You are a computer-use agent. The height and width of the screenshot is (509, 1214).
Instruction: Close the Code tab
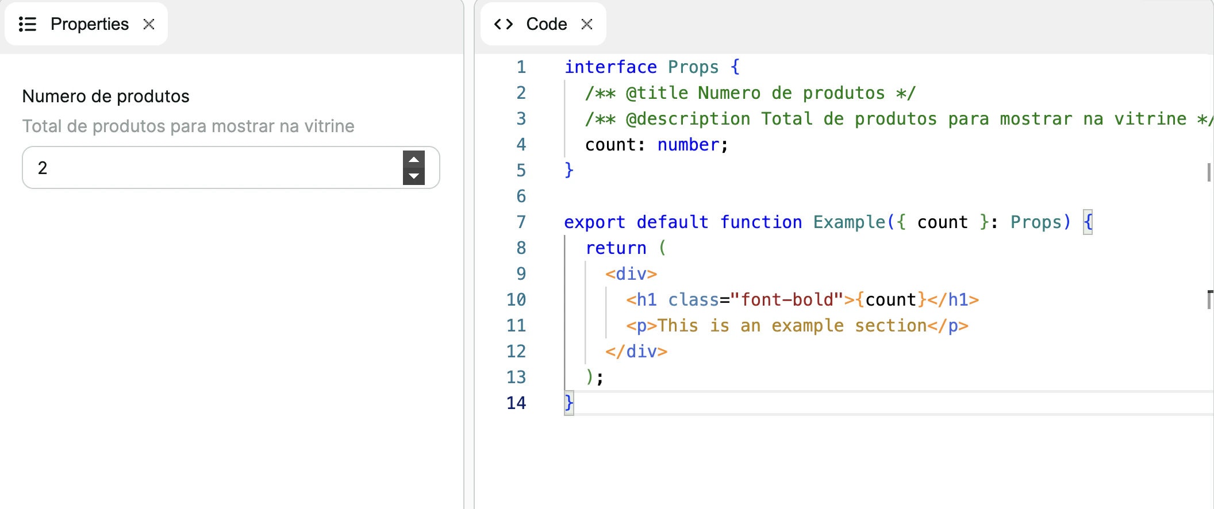click(587, 24)
